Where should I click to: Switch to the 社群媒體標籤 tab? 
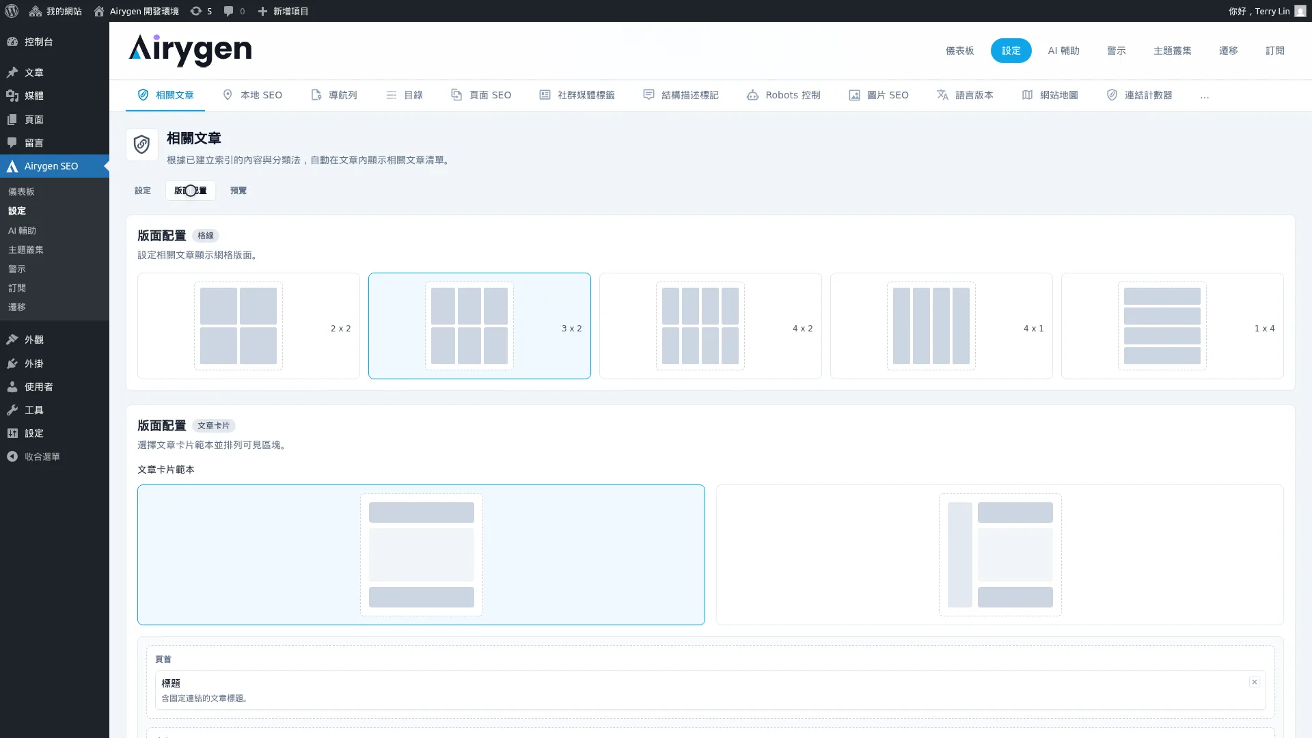(577, 95)
